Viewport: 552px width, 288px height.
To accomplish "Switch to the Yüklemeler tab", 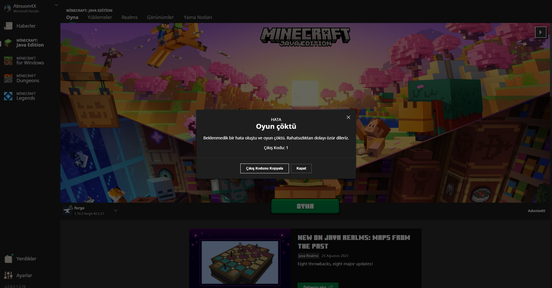I will [99, 17].
